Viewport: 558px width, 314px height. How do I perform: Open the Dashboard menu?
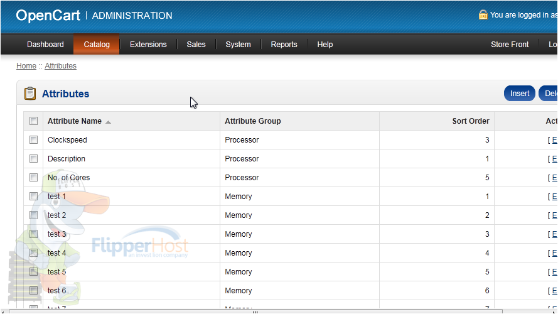pyautogui.click(x=45, y=45)
